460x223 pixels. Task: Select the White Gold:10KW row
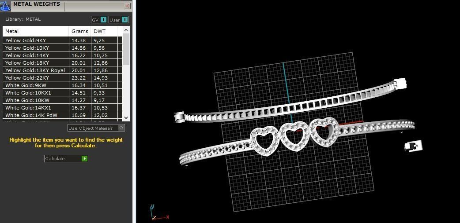pyautogui.click(x=63, y=100)
